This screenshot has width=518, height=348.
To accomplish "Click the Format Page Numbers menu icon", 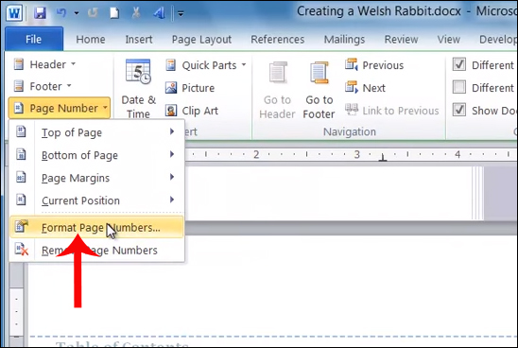I will (22, 227).
